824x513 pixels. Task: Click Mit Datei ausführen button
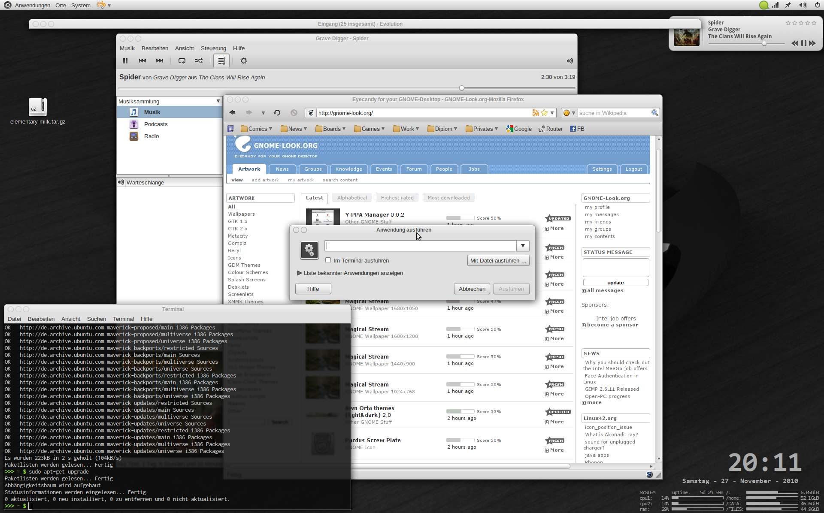click(x=498, y=260)
